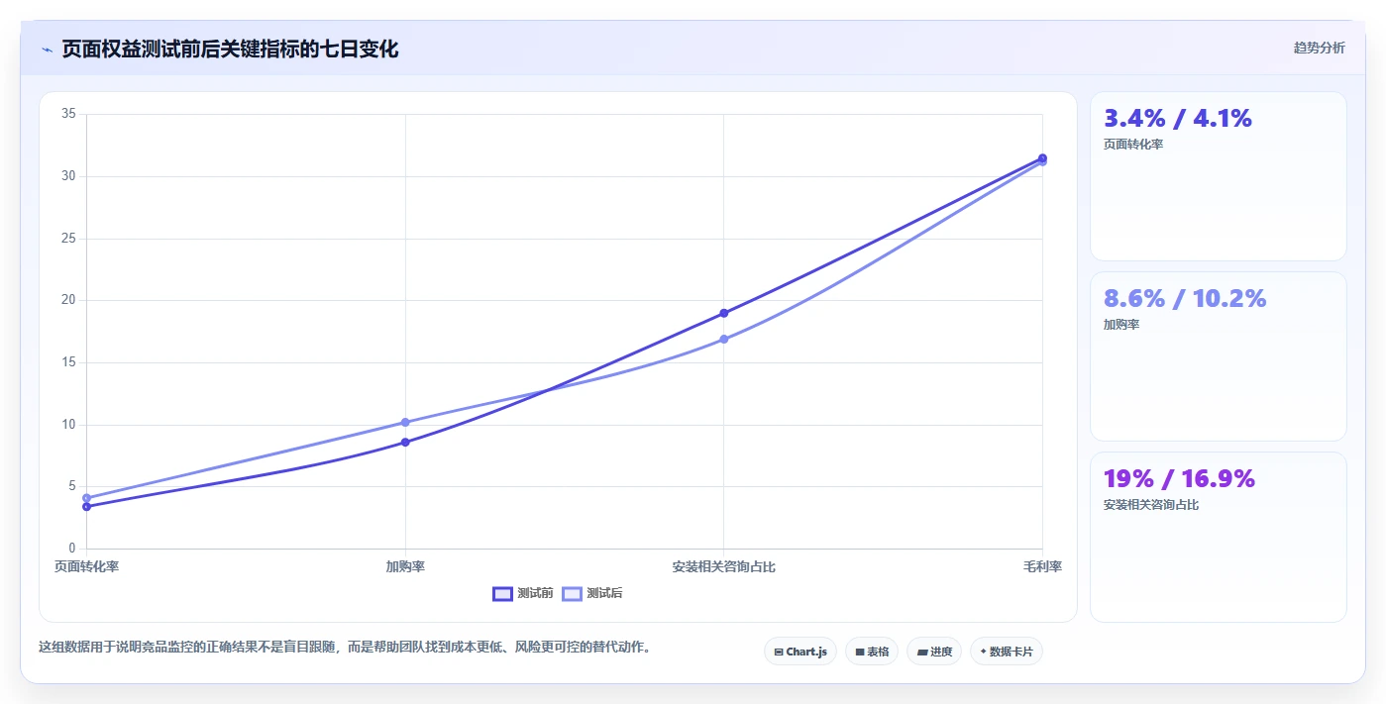The height and width of the screenshot is (704, 1386).
Task: Open the 19% / 16.9% 安装相关咨询占比 card
Action: (x=1218, y=537)
